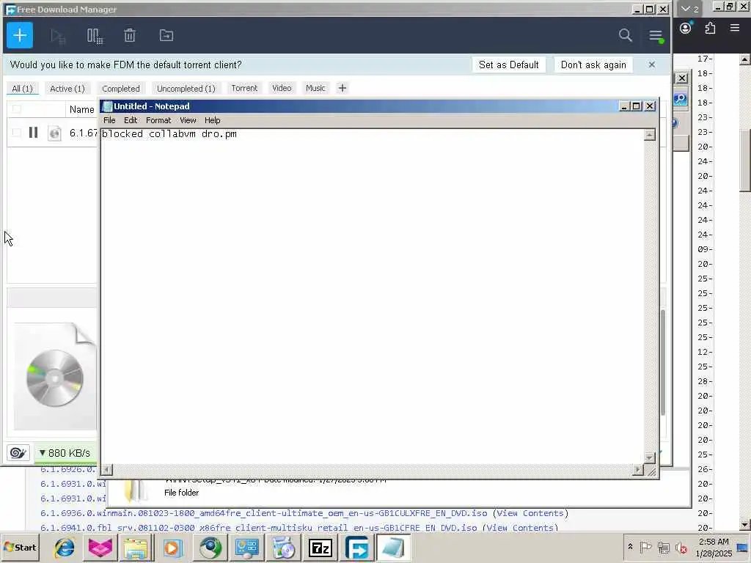Click the green-blue round browser taskbar icon
Viewport: 751px width, 563px height.
pyautogui.click(x=210, y=548)
